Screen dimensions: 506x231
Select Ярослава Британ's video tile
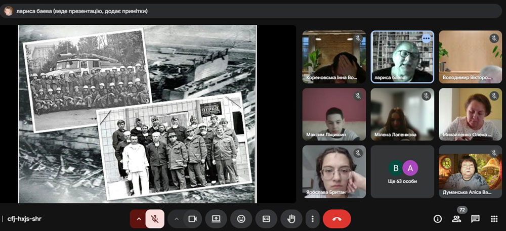[x=333, y=172]
